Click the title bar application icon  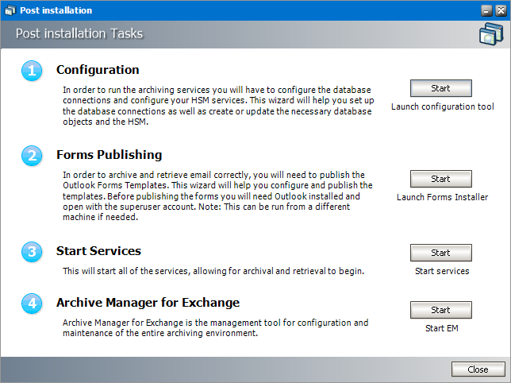10,10
